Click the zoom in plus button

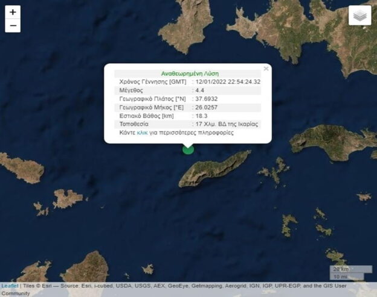coord(13,12)
